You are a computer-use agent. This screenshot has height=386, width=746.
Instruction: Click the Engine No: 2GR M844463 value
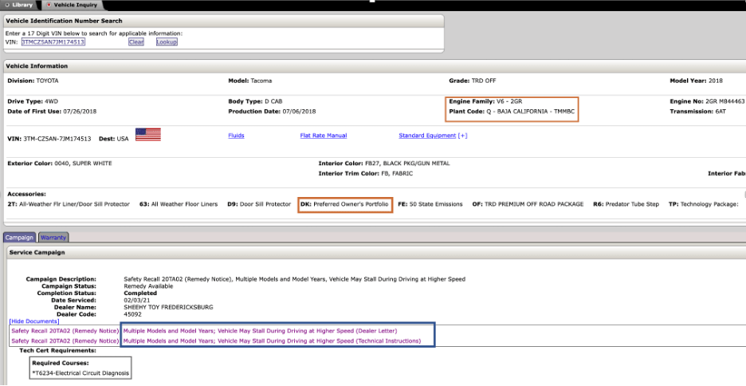click(x=708, y=101)
